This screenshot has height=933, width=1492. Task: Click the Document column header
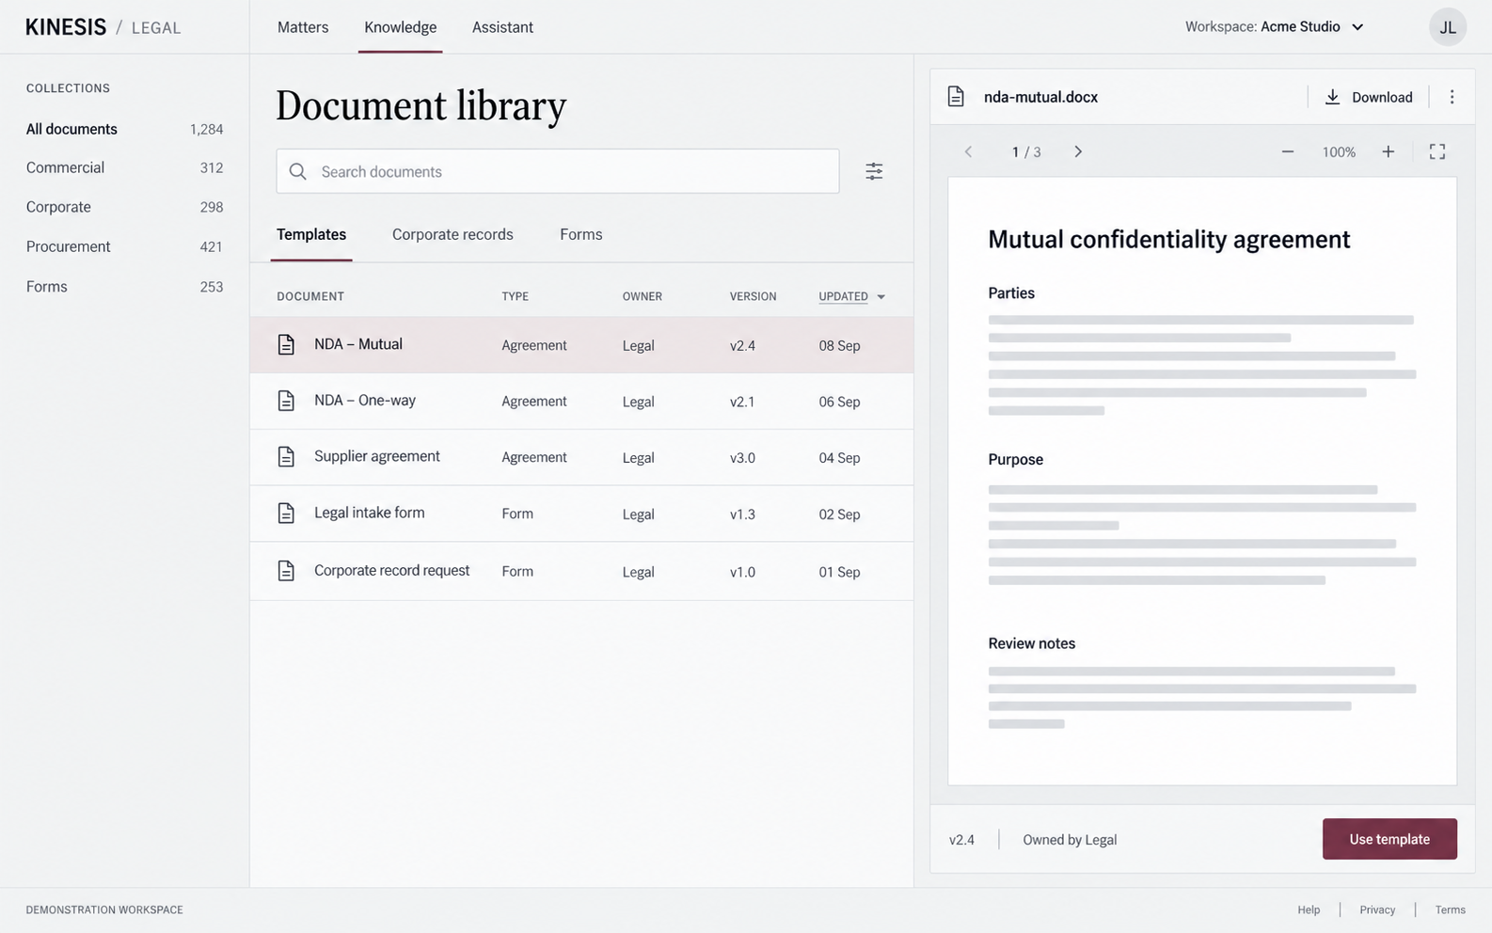tap(310, 296)
